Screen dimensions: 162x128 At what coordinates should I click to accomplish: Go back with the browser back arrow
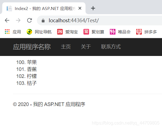point(7,20)
